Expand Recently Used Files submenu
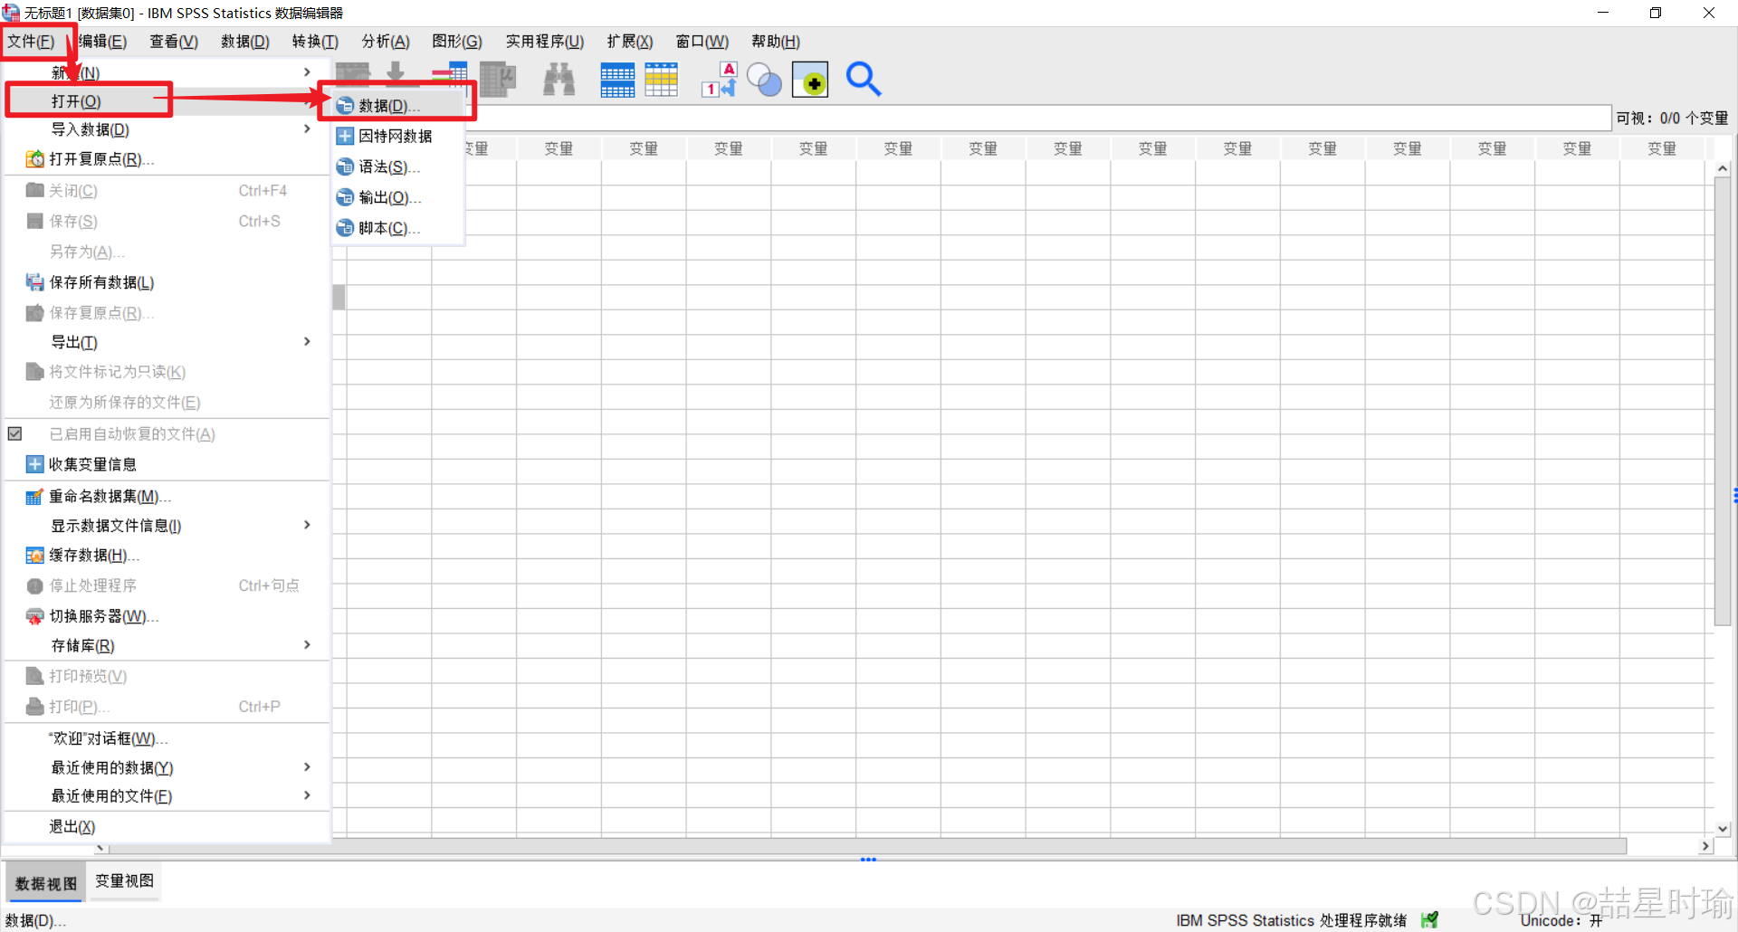Viewport: 1738px width, 932px height. tap(308, 795)
